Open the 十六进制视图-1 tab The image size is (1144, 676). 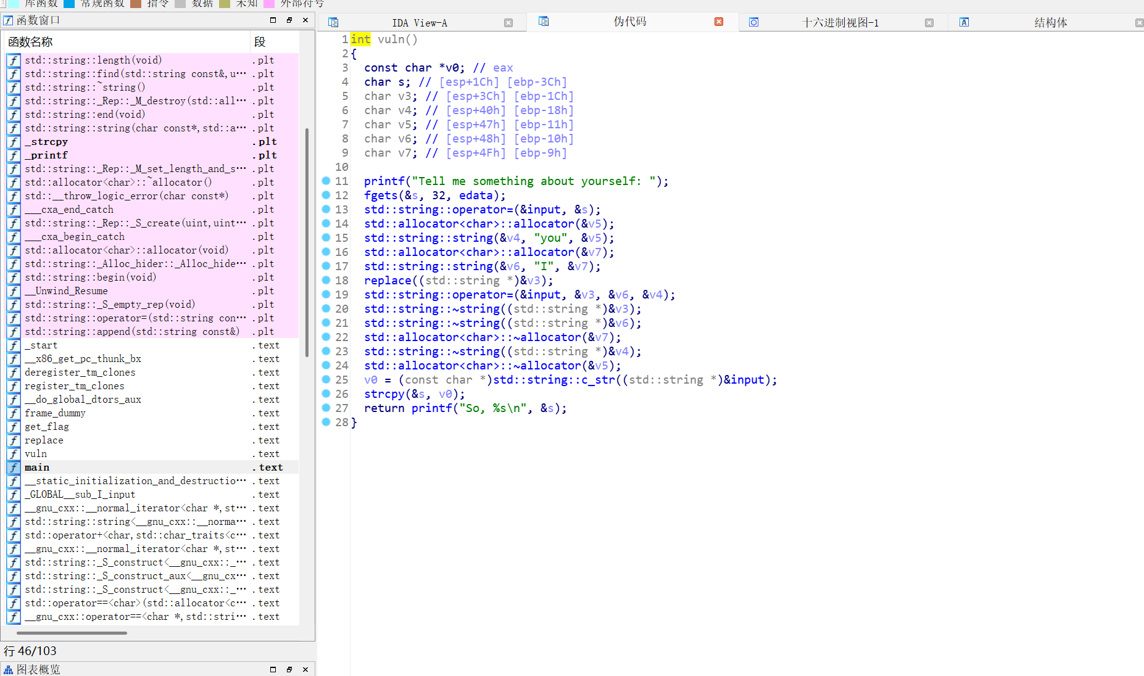(840, 23)
